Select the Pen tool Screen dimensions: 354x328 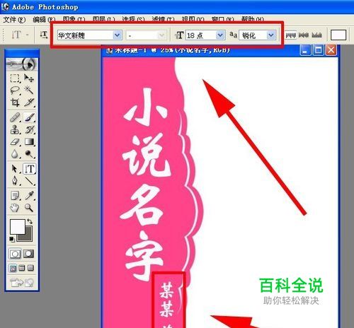click(15, 181)
